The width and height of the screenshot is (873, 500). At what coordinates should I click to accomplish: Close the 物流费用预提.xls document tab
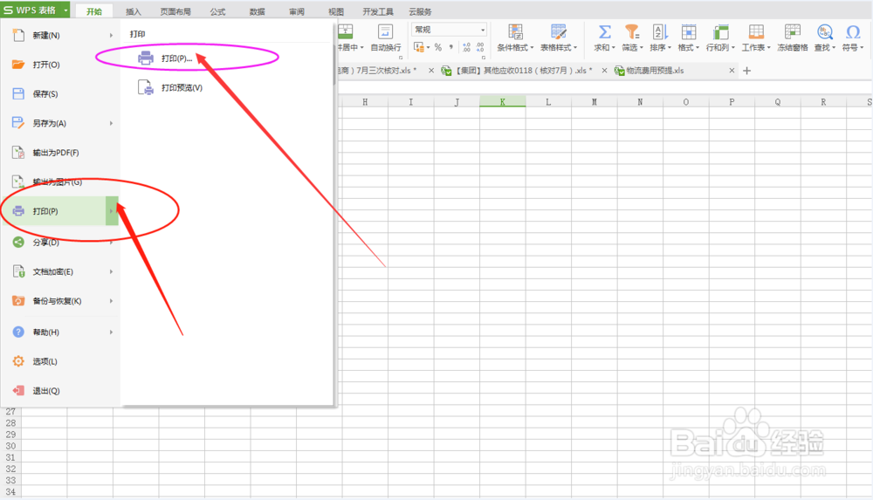coord(732,71)
